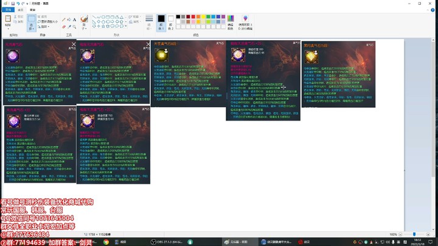Pick the green color swatch
The height and width of the screenshot is (246, 438).
click(x=208, y=17)
